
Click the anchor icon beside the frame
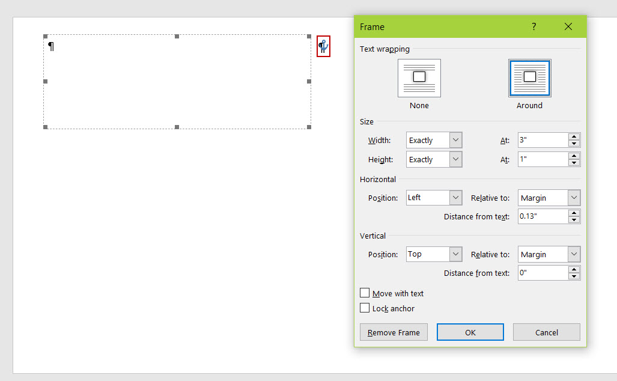323,46
